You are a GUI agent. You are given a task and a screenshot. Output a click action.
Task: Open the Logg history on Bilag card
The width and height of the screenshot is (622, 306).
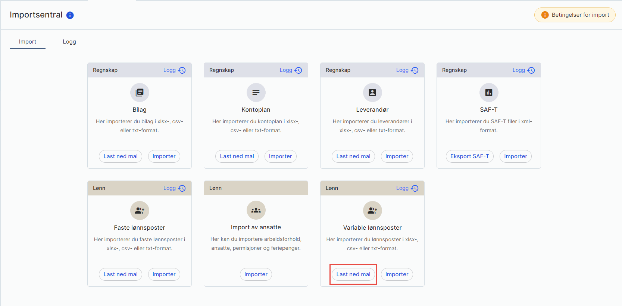pyautogui.click(x=174, y=70)
